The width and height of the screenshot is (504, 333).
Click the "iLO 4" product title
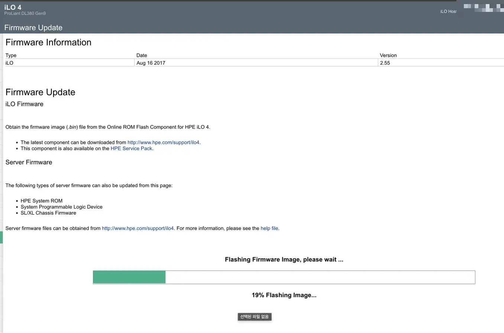point(13,7)
